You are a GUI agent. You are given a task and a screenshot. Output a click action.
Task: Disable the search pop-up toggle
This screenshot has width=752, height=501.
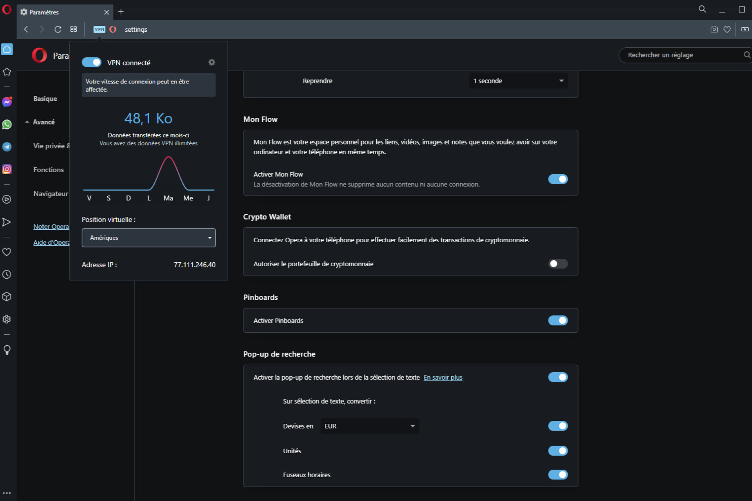click(558, 377)
